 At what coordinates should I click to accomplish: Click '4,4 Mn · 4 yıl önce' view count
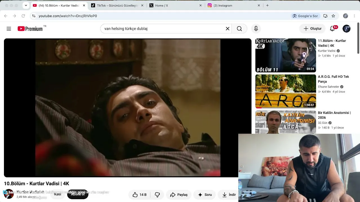pos(331,92)
